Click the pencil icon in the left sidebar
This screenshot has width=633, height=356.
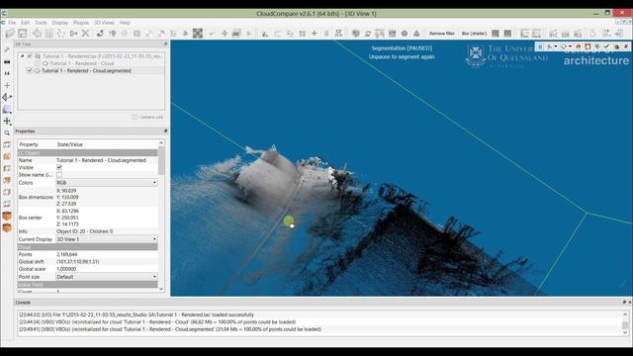pyautogui.click(x=7, y=50)
